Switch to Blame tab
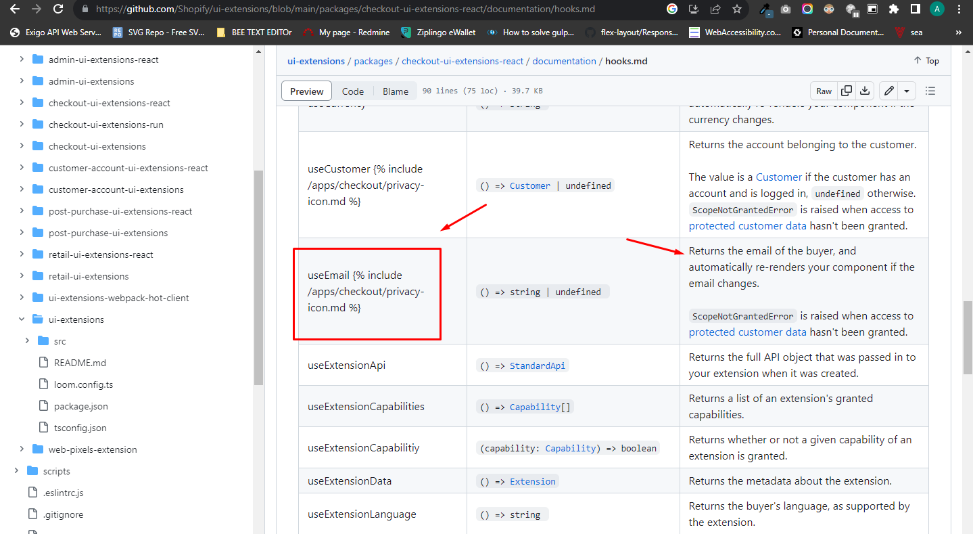The height and width of the screenshot is (534, 973). coord(396,91)
